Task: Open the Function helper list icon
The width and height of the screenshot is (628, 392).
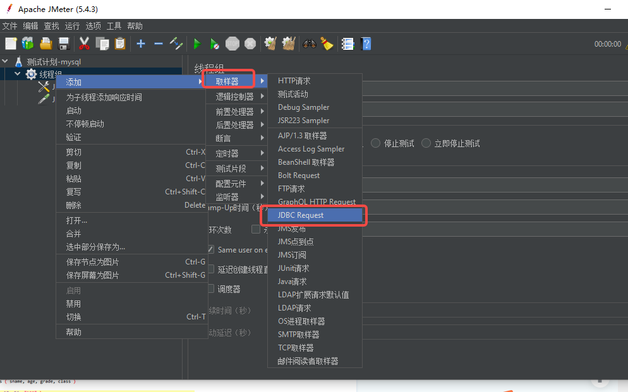Action: pos(347,44)
